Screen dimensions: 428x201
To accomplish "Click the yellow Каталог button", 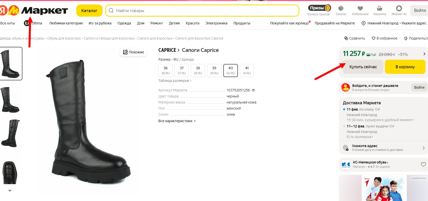I will (89, 11).
